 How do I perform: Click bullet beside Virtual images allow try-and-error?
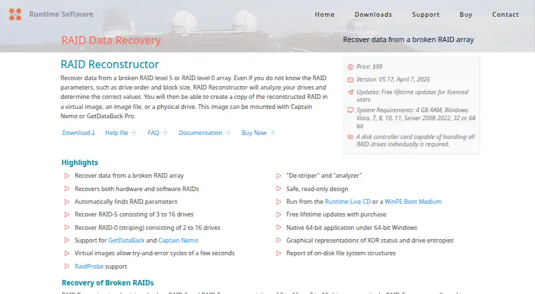pyautogui.click(x=67, y=253)
